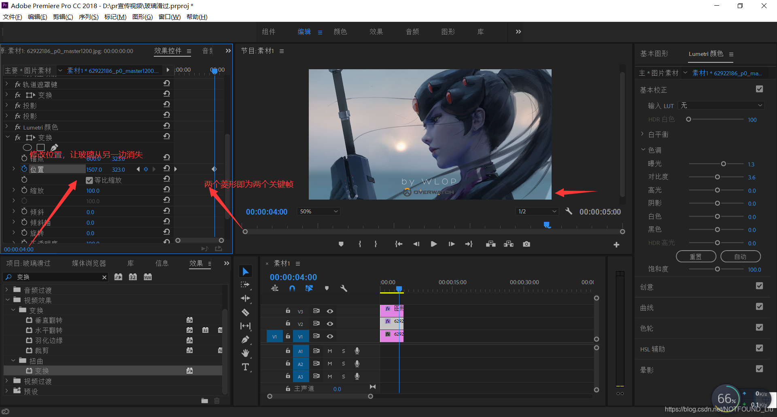Select the Selection arrow tool
The width and height of the screenshot is (777, 417).
[246, 271]
